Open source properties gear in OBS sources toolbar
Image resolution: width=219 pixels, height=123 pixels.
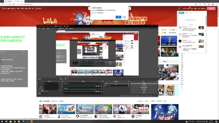click(x=42, y=91)
